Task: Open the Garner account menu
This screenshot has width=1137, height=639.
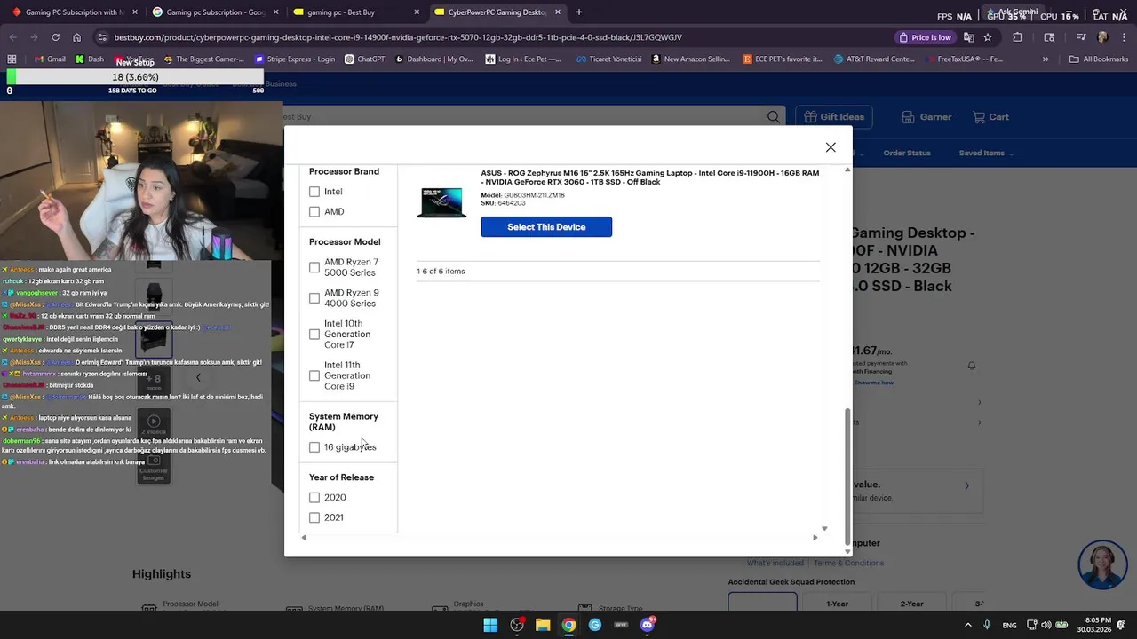Action: click(x=926, y=117)
